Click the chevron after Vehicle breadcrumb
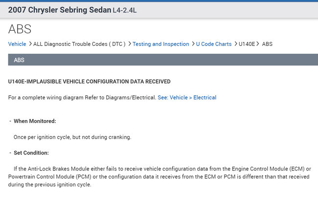The height and width of the screenshot is (210, 318). point(30,44)
